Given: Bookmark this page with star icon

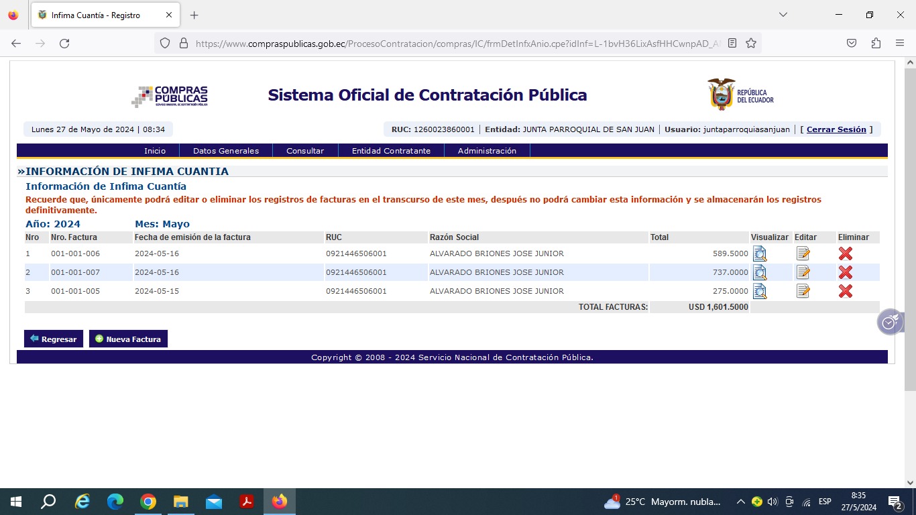Looking at the screenshot, I should pos(751,43).
